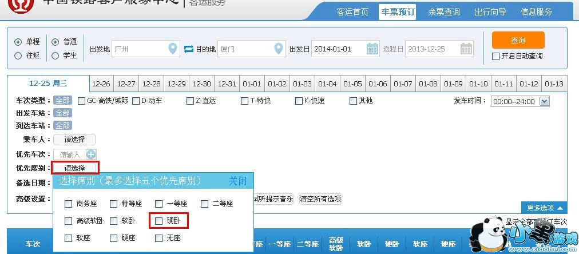Check the 硬座 seat option
This screenshot has height=254, width=579.
click(x=113, y=238)
